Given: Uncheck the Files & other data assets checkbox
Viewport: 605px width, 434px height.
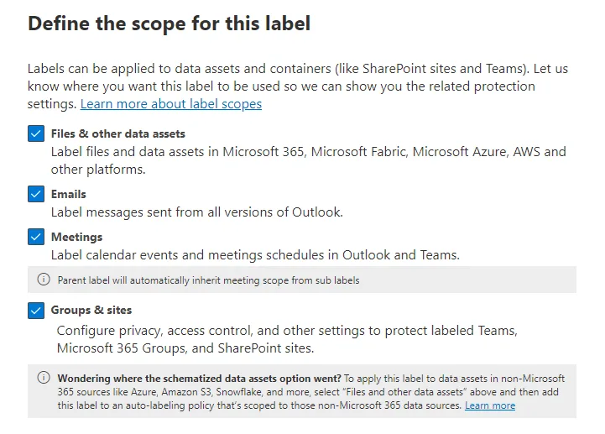Looking at the screenshot, I should click(x=36, y=134).
